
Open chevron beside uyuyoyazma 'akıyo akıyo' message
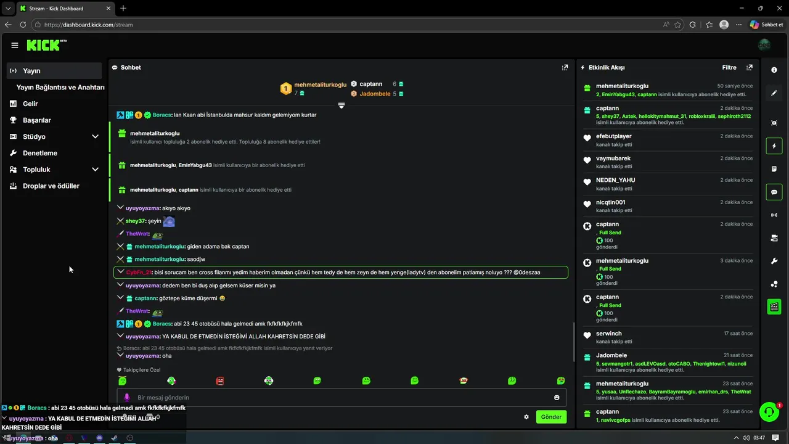point(120,208)
